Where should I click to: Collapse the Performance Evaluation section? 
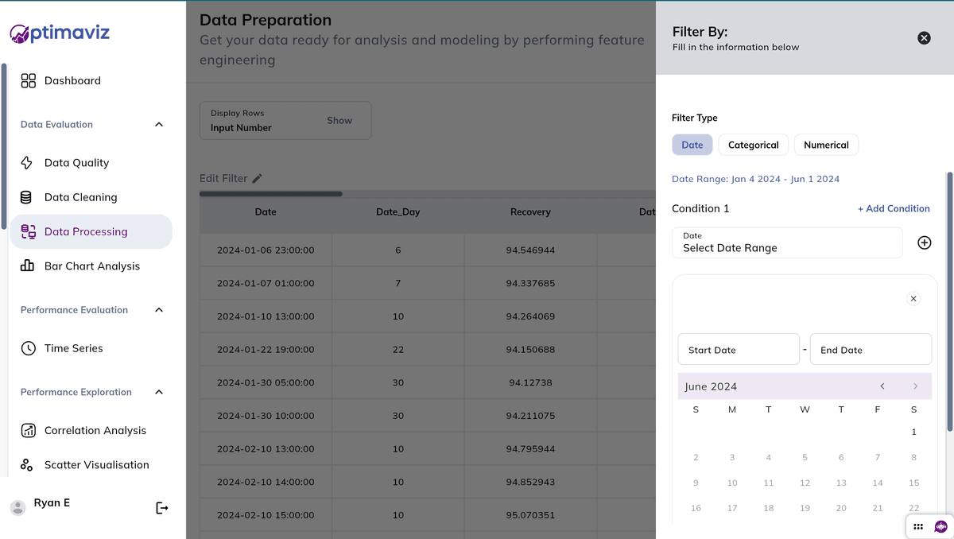tap(159, 310)
